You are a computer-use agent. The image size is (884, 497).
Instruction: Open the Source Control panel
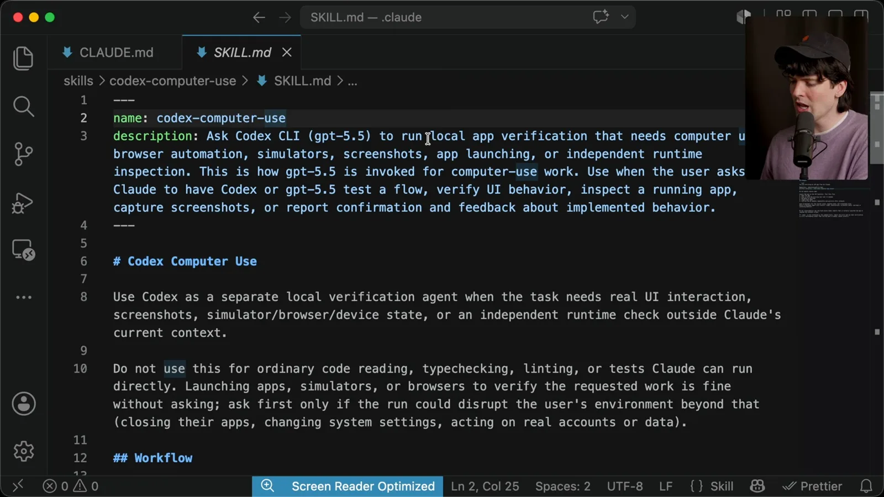[23, 154]
